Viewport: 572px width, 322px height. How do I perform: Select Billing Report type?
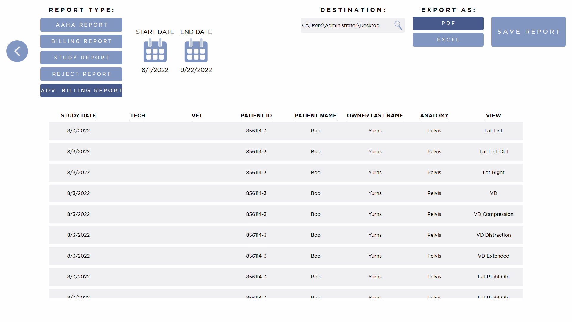[x=81, y=41]
